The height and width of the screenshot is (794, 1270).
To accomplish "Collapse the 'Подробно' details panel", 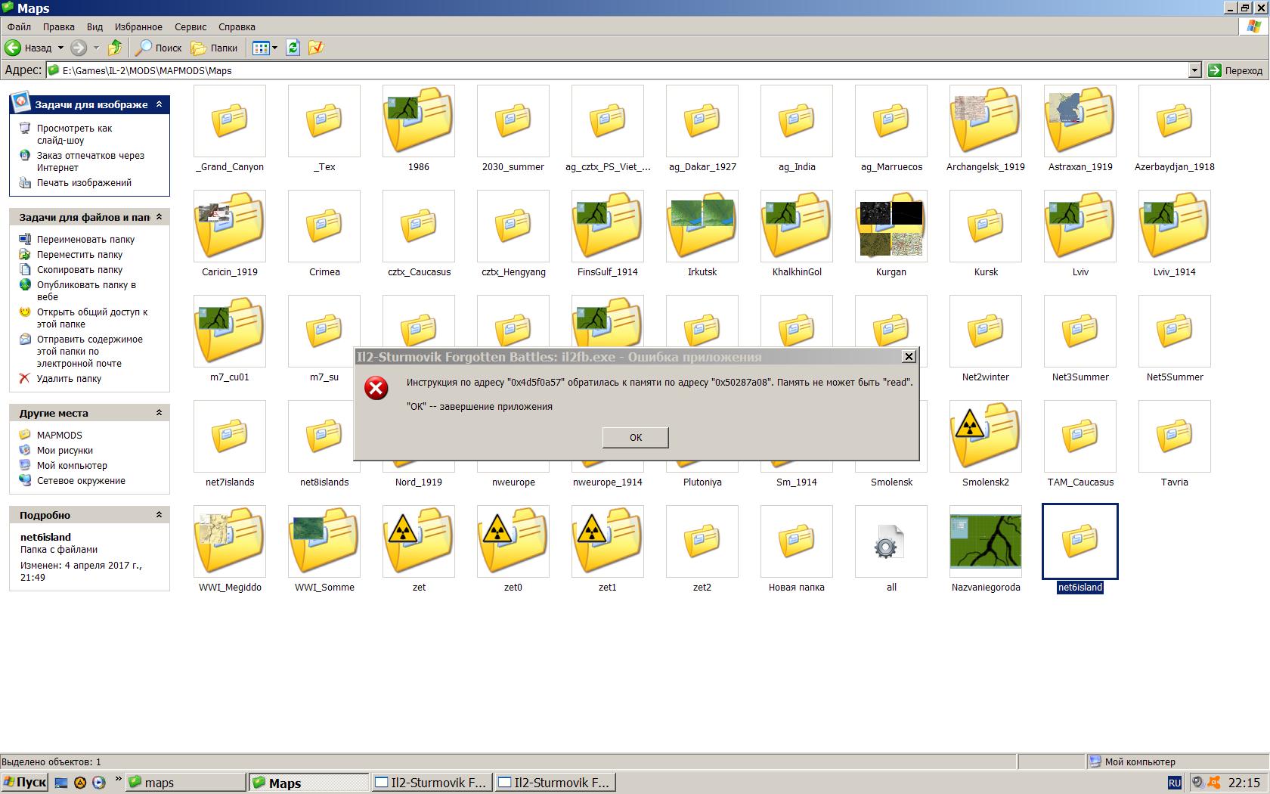I will tap(159, 515).
